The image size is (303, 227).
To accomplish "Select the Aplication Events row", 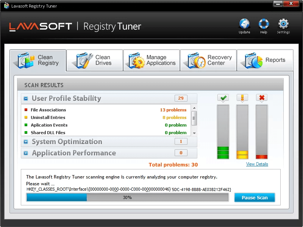I will click(x=106, y=125).
